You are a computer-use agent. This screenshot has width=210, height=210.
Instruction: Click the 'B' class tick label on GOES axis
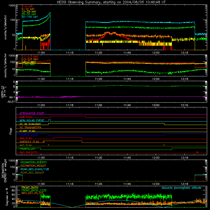tap(14, 87)
